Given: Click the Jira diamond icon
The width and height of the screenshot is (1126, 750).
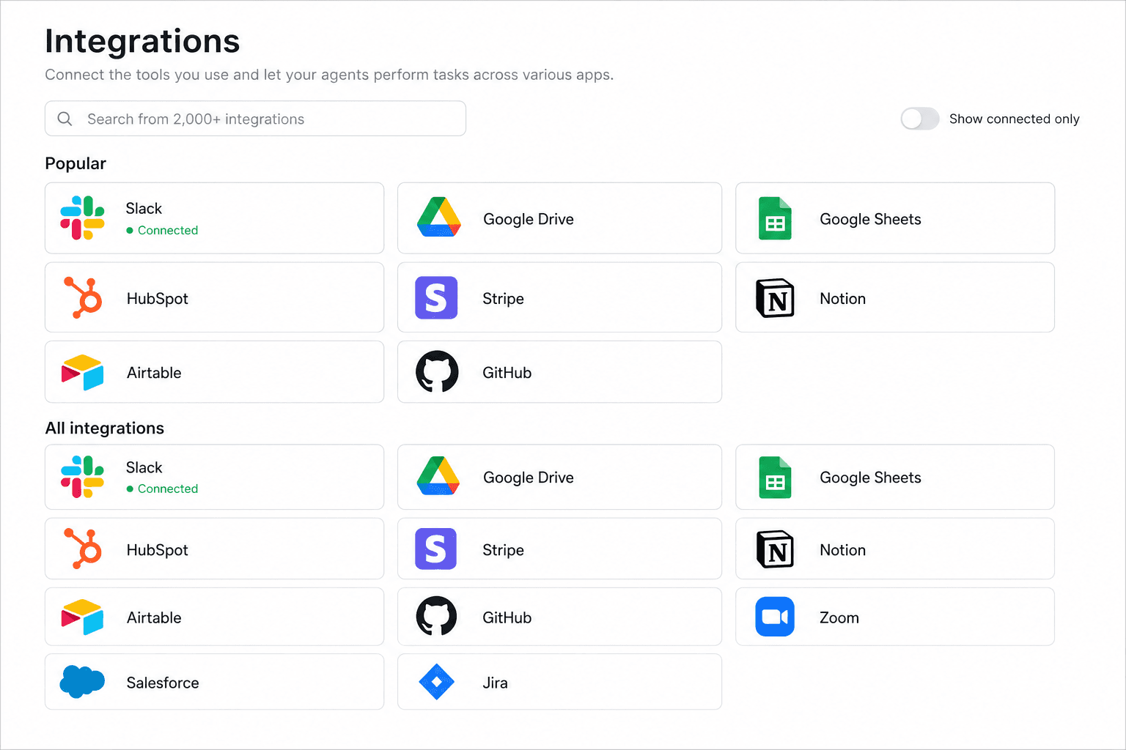Looking at the screenshot, I should [x=436, y=682].
